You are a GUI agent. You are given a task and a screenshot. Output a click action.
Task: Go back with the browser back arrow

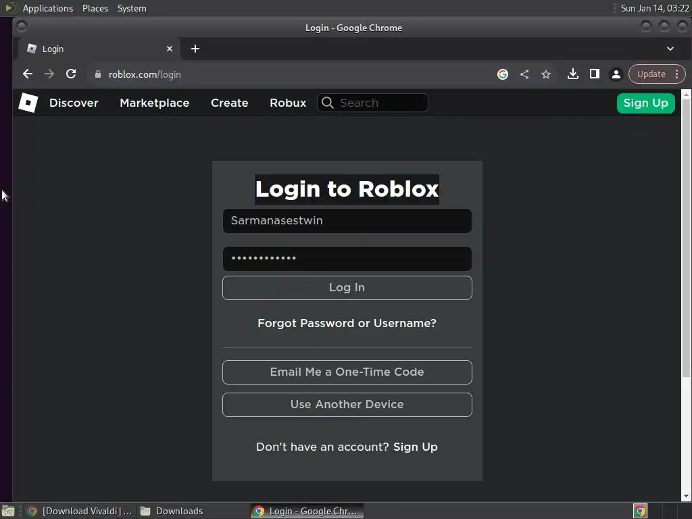[x=27, y=74]
